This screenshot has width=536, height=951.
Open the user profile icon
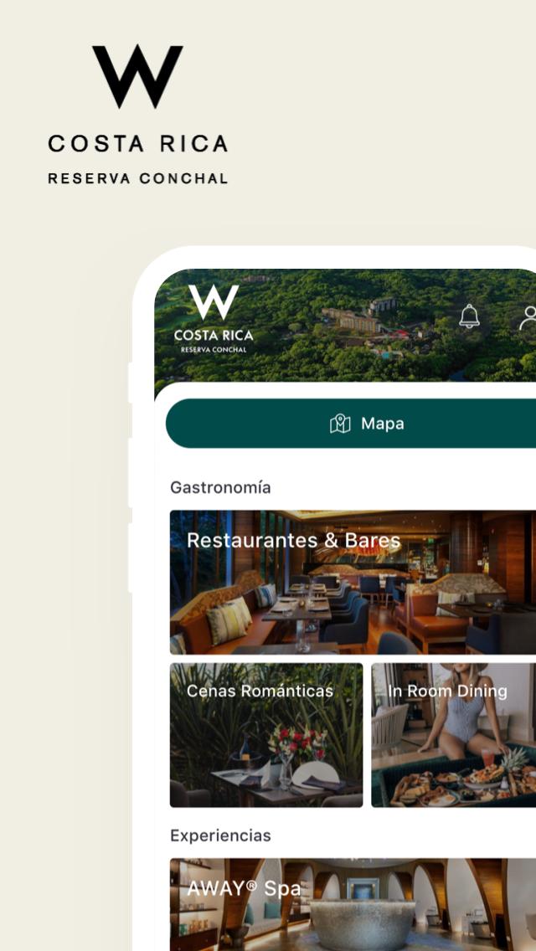(x=528, y=317)
